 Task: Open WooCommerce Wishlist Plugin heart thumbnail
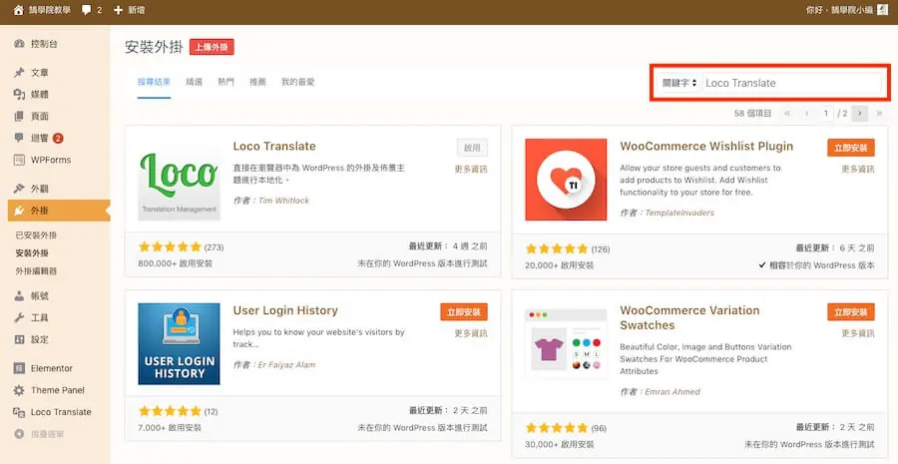pyautogui.click(x=566, y=180)
